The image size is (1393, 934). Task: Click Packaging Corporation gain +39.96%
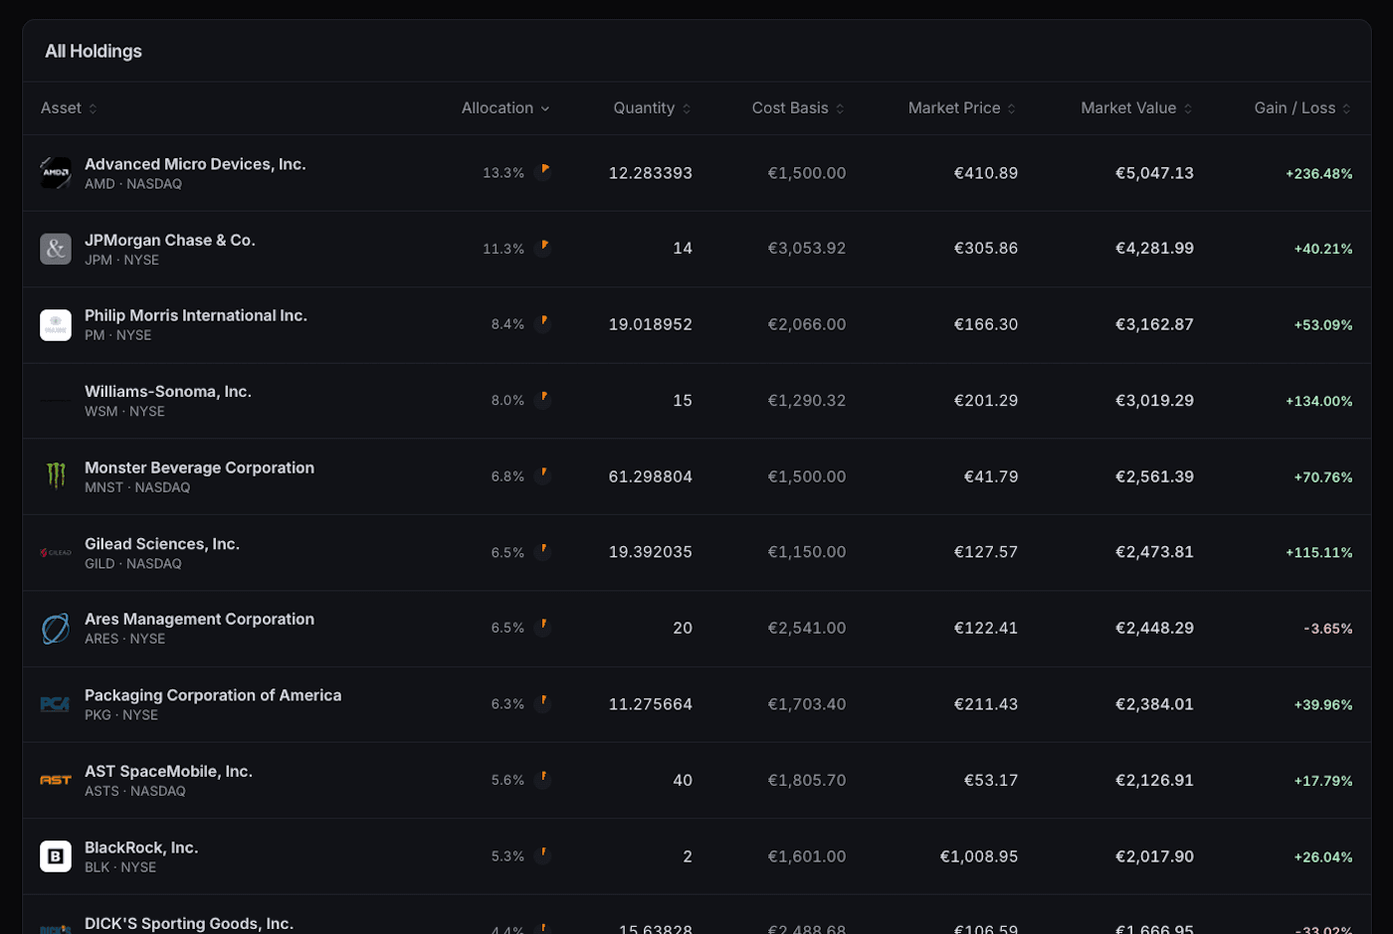click(1322, 705)
